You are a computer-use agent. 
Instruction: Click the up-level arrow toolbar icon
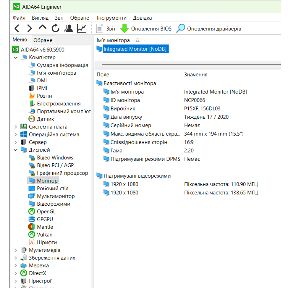[42, 28]
